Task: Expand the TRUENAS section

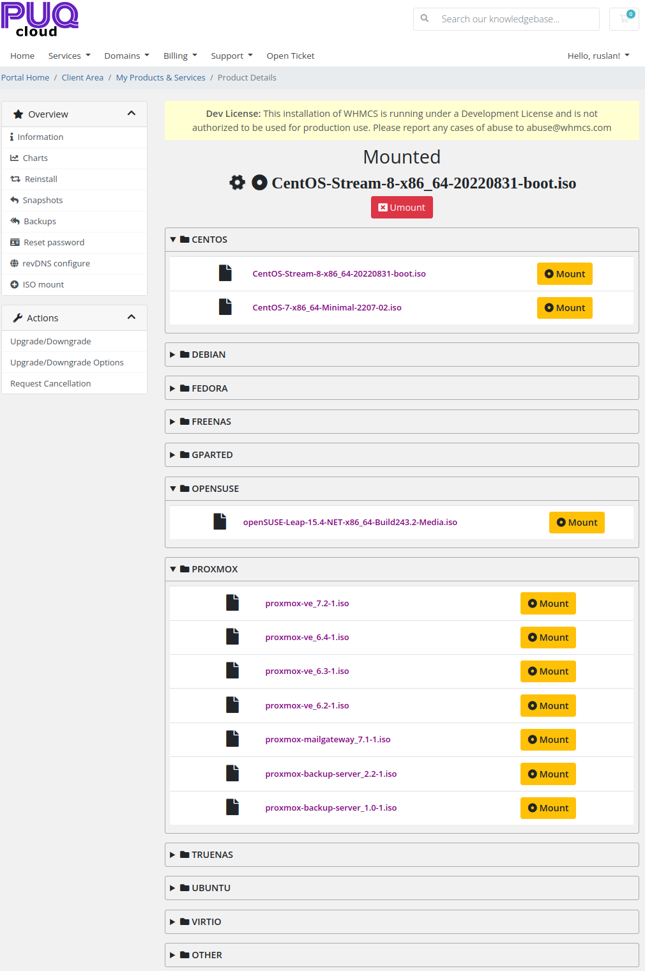Action: point(402,855)
